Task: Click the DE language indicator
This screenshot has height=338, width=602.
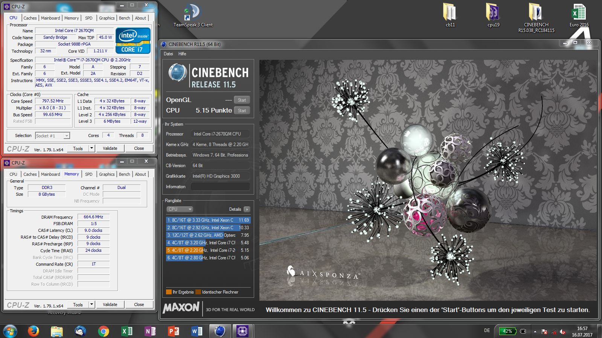Action: (x=487, y=330)
